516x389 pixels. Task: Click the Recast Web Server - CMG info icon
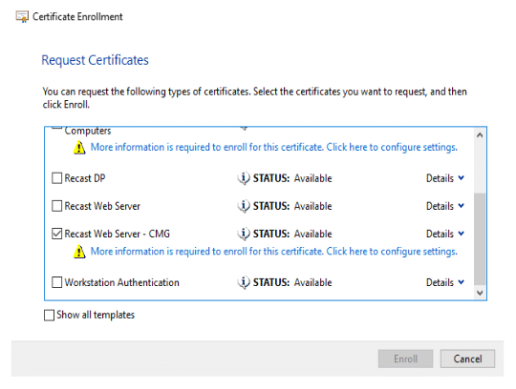pyautogui.click(x=244, y=234)
